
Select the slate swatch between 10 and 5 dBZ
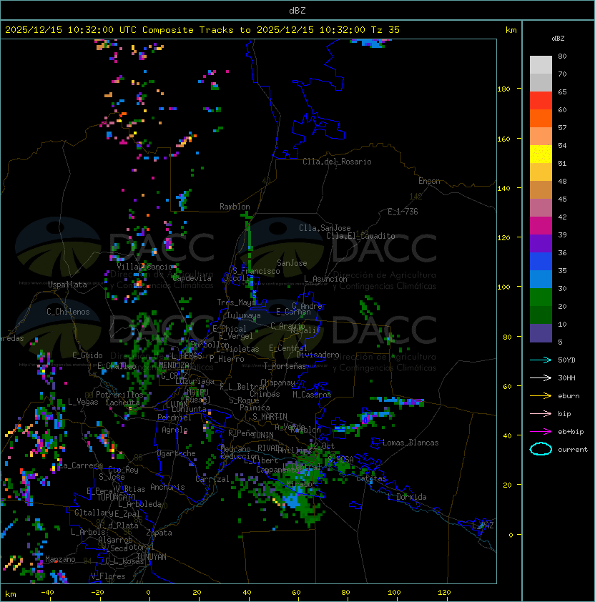click(x=541, y=333)
